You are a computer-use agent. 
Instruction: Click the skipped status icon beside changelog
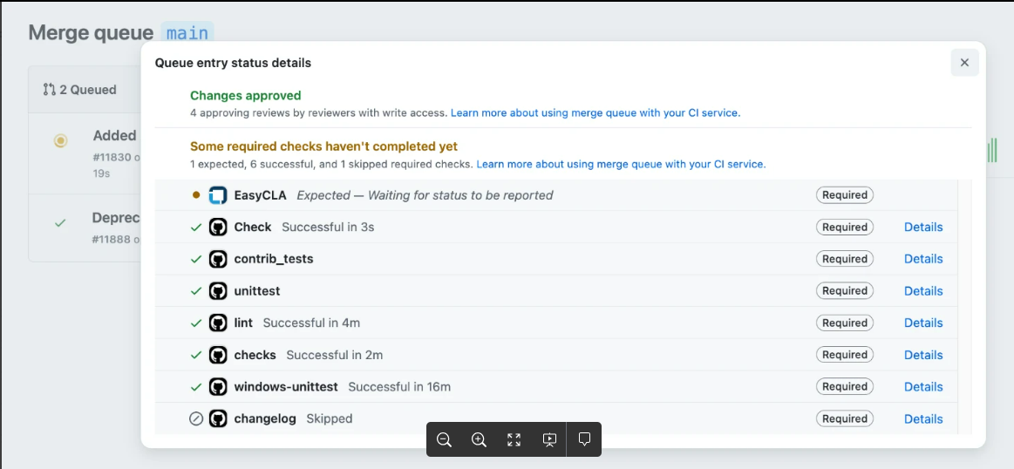196,418
